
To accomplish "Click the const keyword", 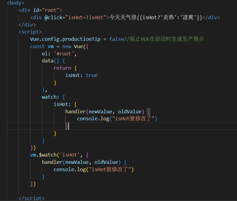I will (37, 46).
